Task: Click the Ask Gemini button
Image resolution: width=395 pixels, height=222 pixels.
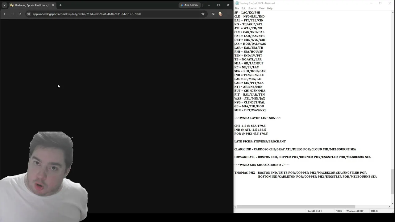Action: 189,5
